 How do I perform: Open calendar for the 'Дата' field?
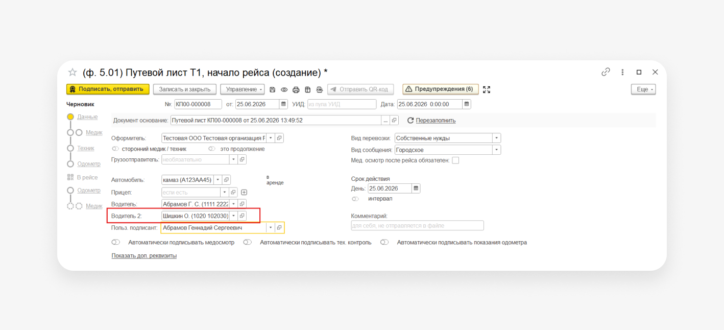click(466, 104)
